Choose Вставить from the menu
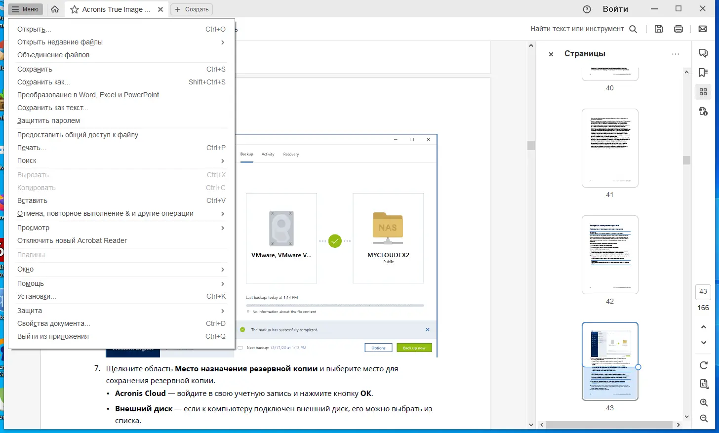This screenshot has height=433, width=719. [121, 200]
